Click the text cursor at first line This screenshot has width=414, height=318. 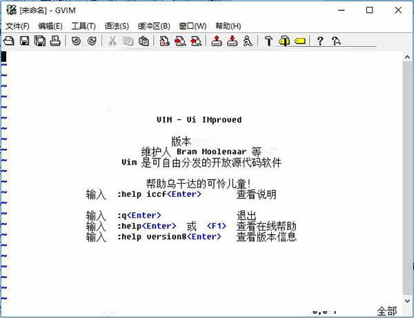coord(3,56)
